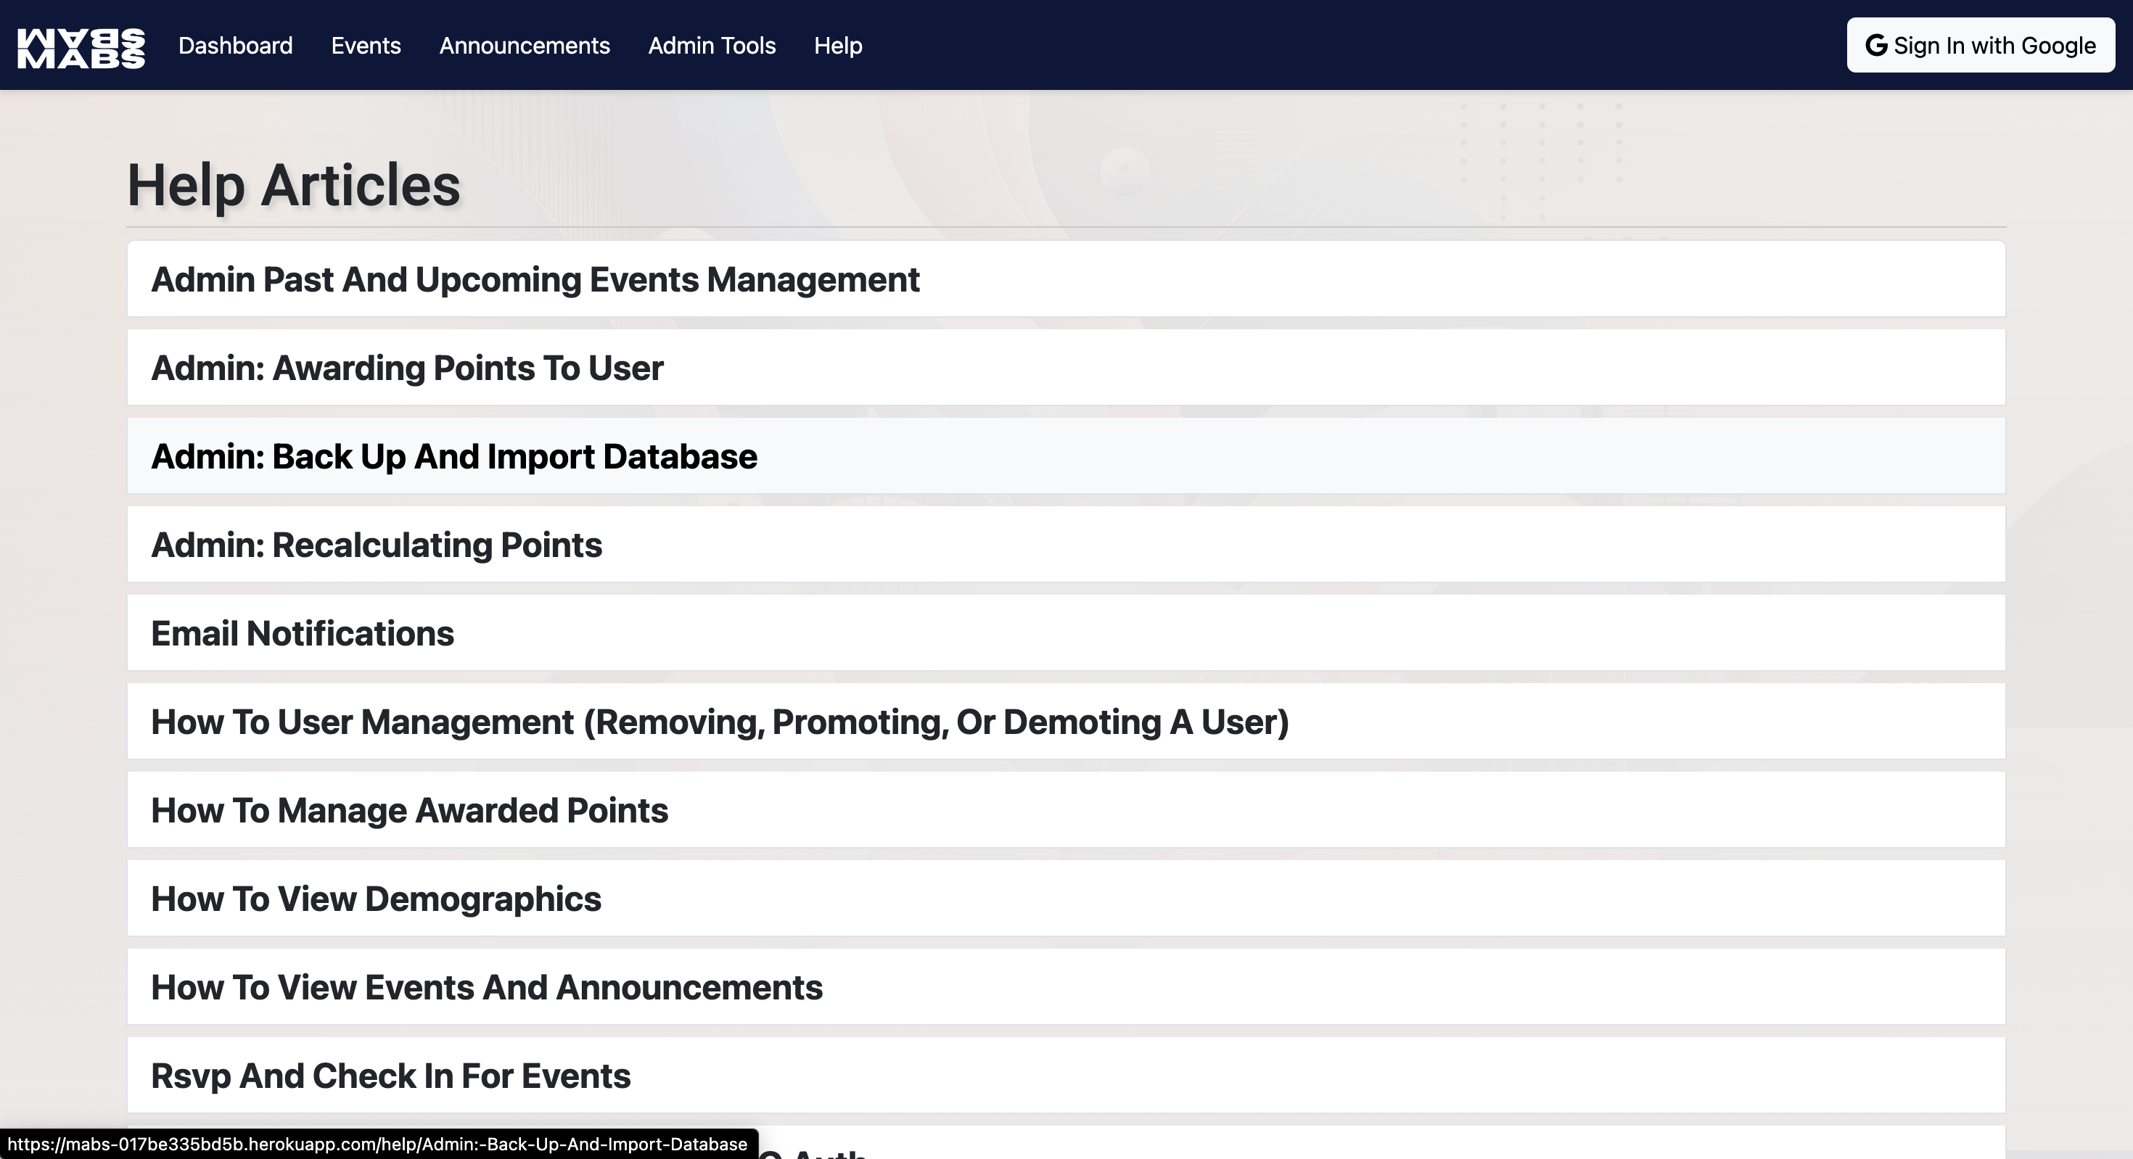Open How To User Management article
The height and width of the screenshot is (1159, 2133).
[x=720, y=722]
